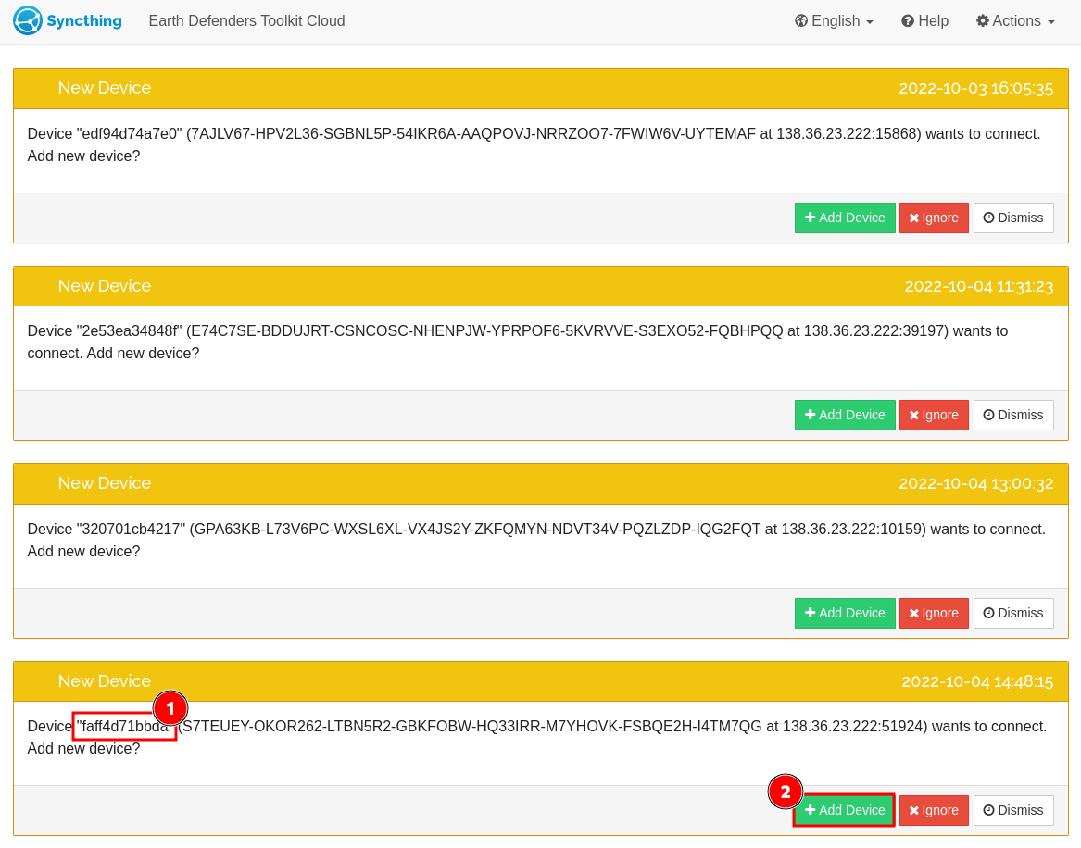This screenshot has width=1081, height=848.
Task: Dismiss the edf94d74a7e0 device notification
Action: [x=1013, y=218]
